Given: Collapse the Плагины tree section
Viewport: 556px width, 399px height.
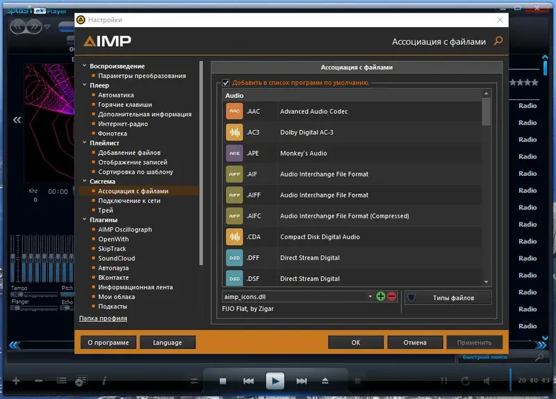Looking at the screenshot, I should coord(84,220).
